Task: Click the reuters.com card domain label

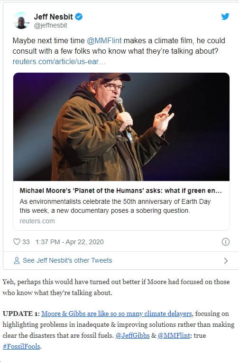Action: [37, 221]
